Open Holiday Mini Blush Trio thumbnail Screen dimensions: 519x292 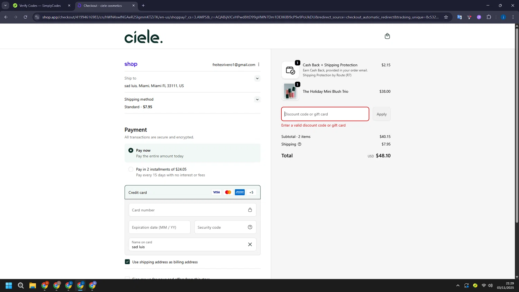point(290,92)
